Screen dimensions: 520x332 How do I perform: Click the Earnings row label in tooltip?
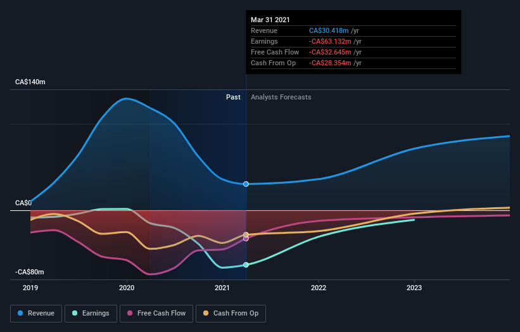pyautogui.click(x=264, y=41)
